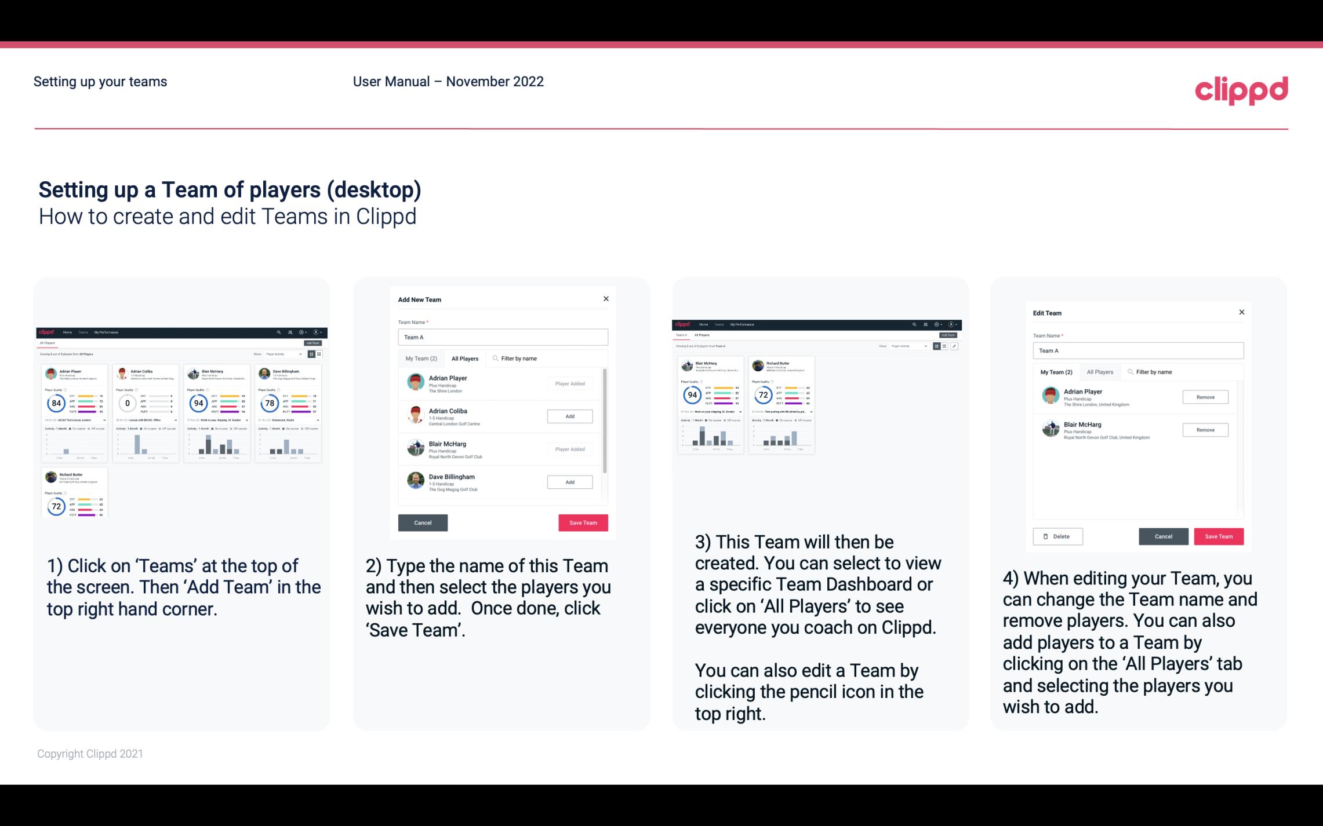Viewport: 1323px width, 826px height.
Task: Click Save Team button in Add New Team
Action: (x=582, y=521)
